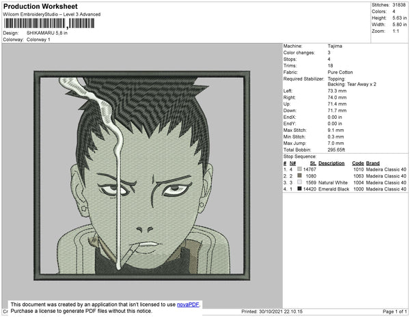Click the 'Code' column header
This screenshot has width=410, height=317.
358,163
